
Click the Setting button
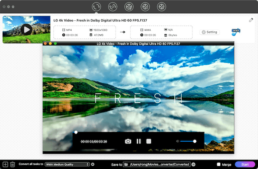(209, 32)
